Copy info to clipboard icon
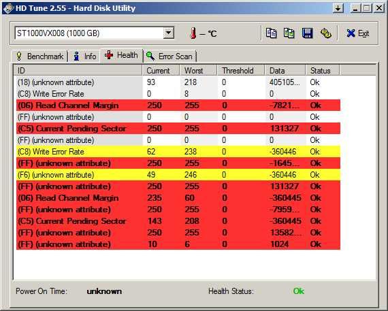This screenshot has width=388, height=311. click(x=271, y=33)
